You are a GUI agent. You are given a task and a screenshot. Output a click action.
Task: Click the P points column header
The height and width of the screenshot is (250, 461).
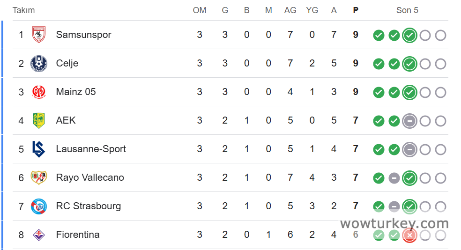(356, 10)
